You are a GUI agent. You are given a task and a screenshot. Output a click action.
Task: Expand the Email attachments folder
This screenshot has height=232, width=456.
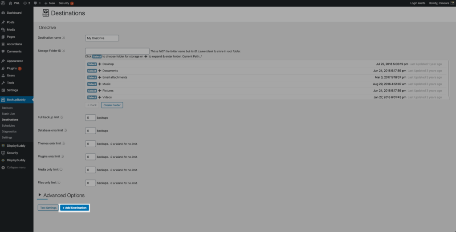100,77
